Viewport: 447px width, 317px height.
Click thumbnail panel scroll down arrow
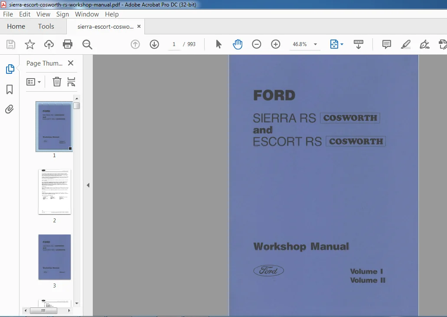77,303
